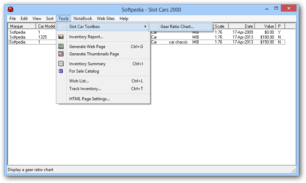This screenshot has width=306, height=183.
Task: Open the File menu
Action: point(13,19)
